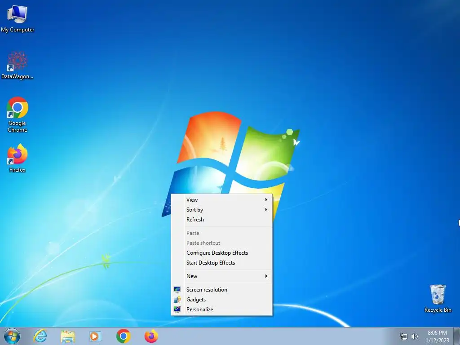Choose Refresh from the context menu
The image size is (460, 345).
click(222, 219)
